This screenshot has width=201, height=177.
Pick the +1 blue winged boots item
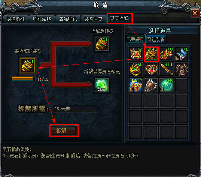click(182, 53)
